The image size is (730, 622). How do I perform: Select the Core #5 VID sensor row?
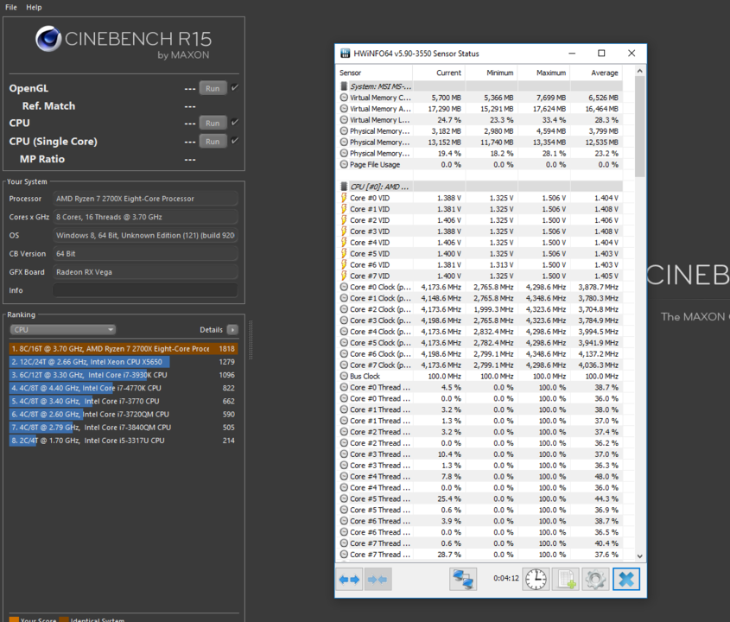coord(479,254)
